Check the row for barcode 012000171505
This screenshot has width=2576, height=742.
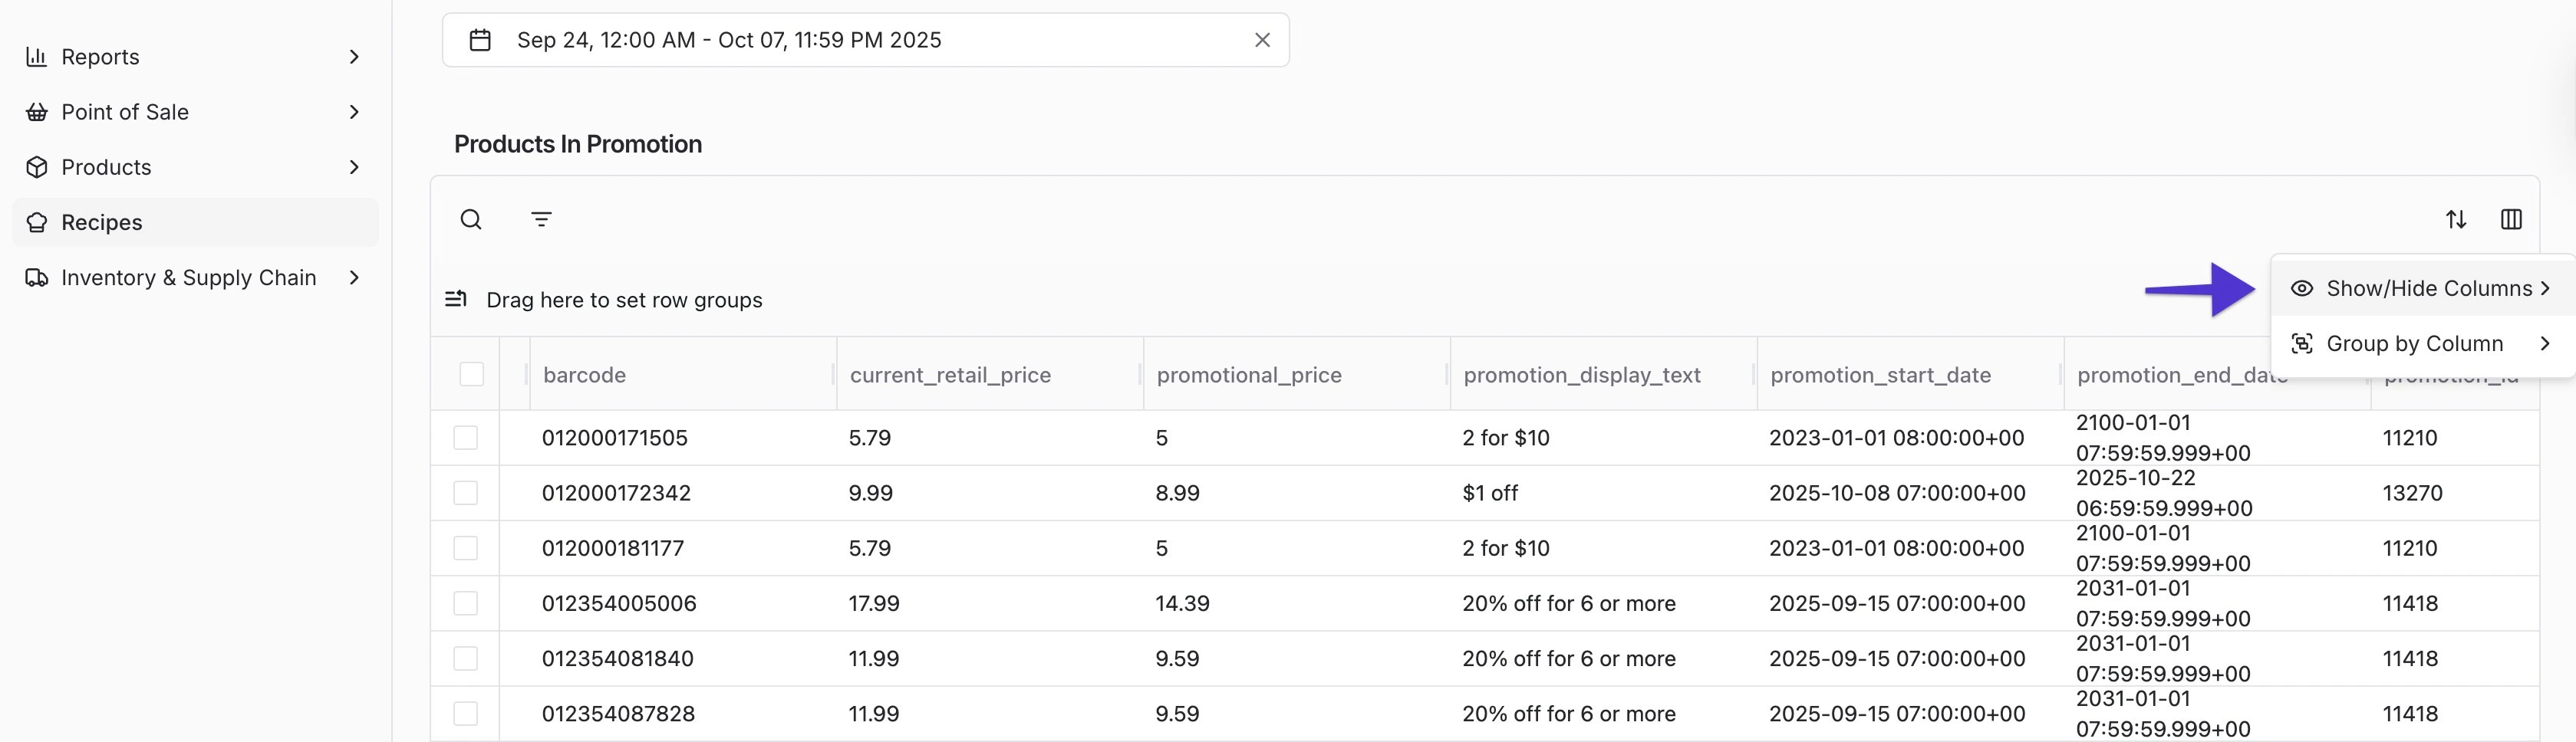coord(466,438)
